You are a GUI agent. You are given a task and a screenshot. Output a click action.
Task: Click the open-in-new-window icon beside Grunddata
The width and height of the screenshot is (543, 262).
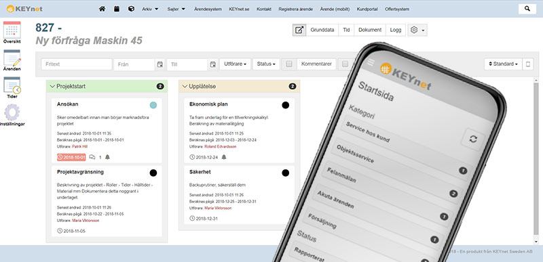(x=299, y=30)
